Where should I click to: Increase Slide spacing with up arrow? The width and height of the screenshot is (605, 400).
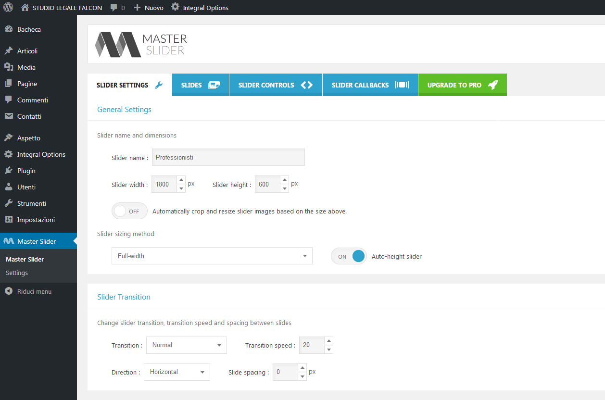pos(302,368)
